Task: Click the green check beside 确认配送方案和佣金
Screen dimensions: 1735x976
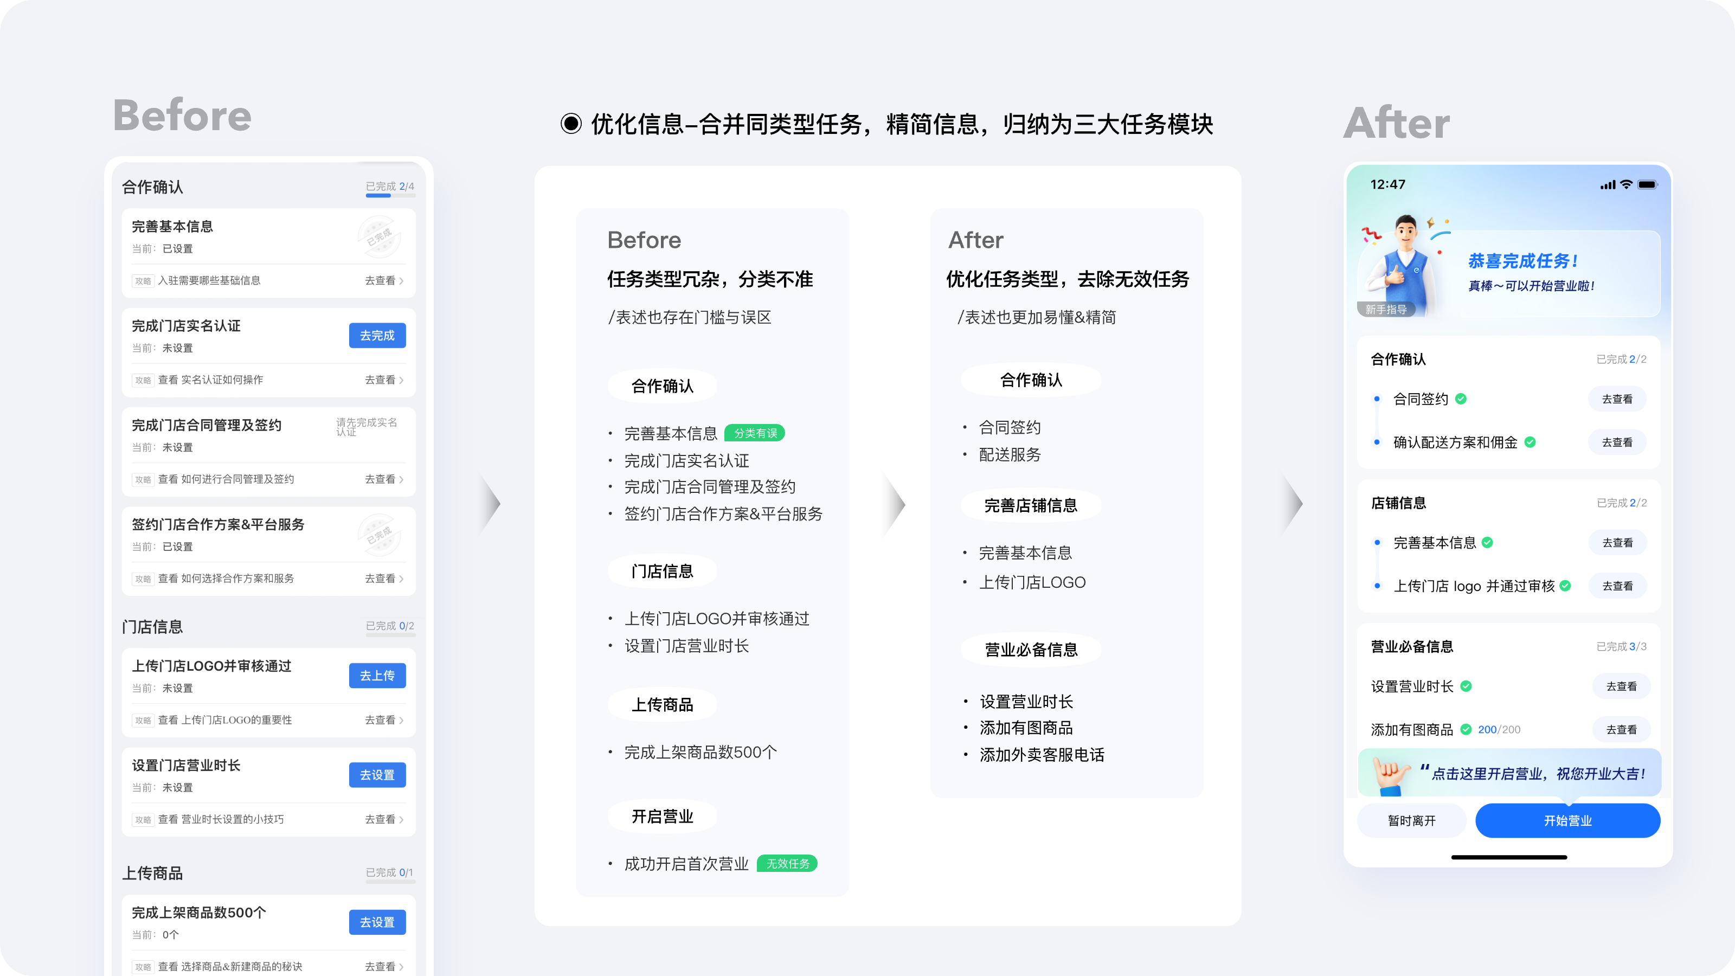Action: pyautogui.click(x=1530, y=442)
